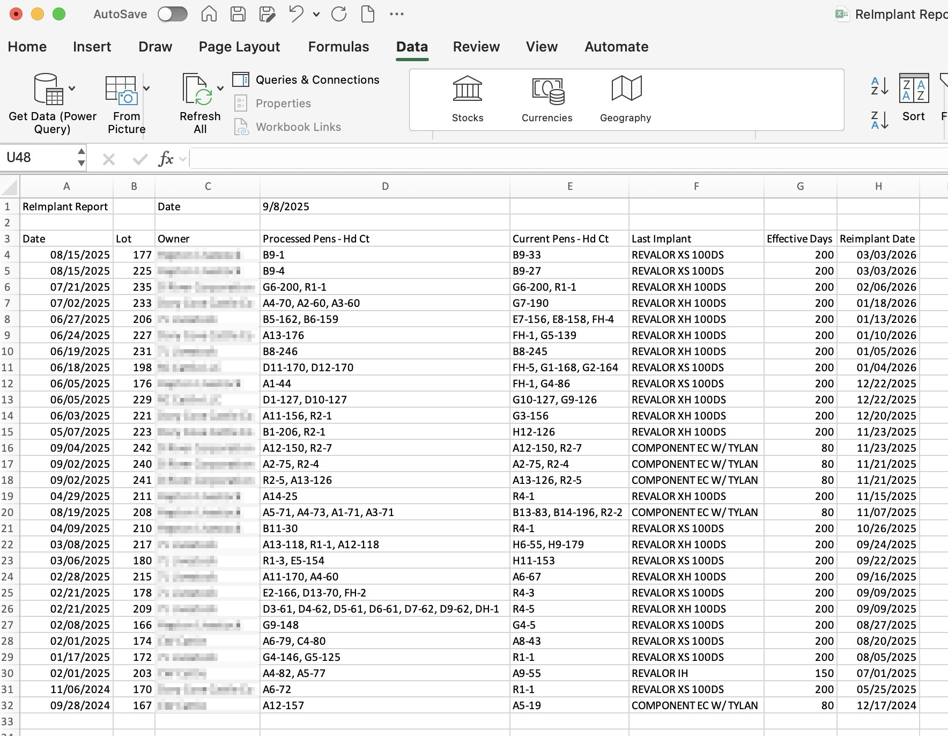
Task: Open the Undo history dropdown arrow
Action: 316,14
